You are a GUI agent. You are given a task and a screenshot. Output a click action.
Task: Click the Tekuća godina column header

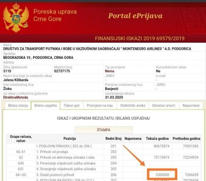tap(157, 139)
